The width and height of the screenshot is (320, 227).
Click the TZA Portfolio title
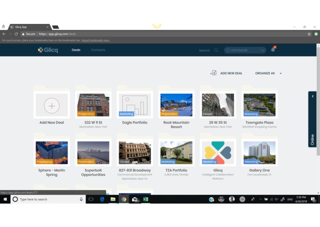[x=176, y=170]
